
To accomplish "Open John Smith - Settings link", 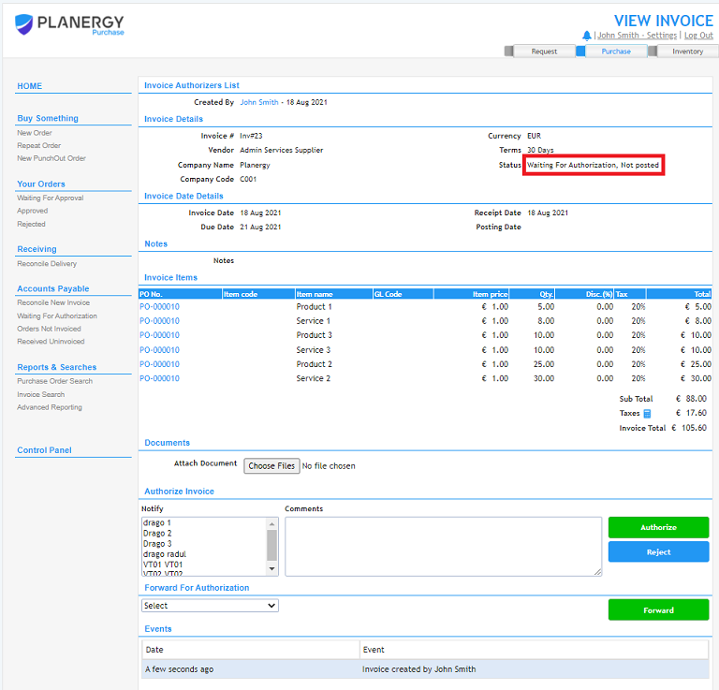I will tap(637, 36).
